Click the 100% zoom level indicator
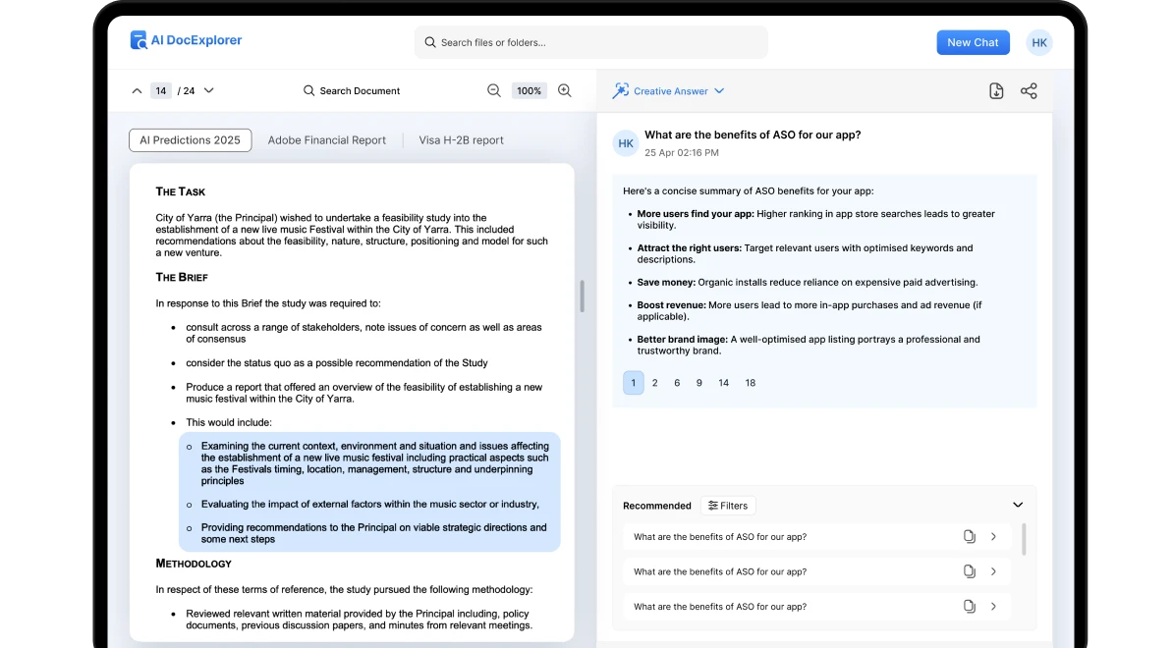 (529, 90)
